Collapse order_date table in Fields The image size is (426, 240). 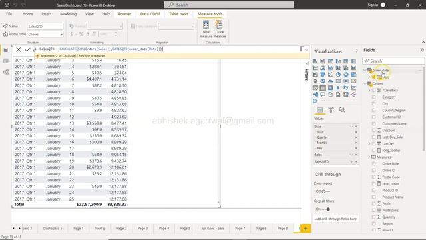point(365,71)
